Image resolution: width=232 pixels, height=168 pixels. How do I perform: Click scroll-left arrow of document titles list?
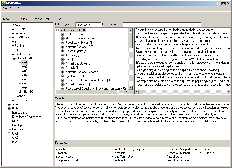coord(137,92)
